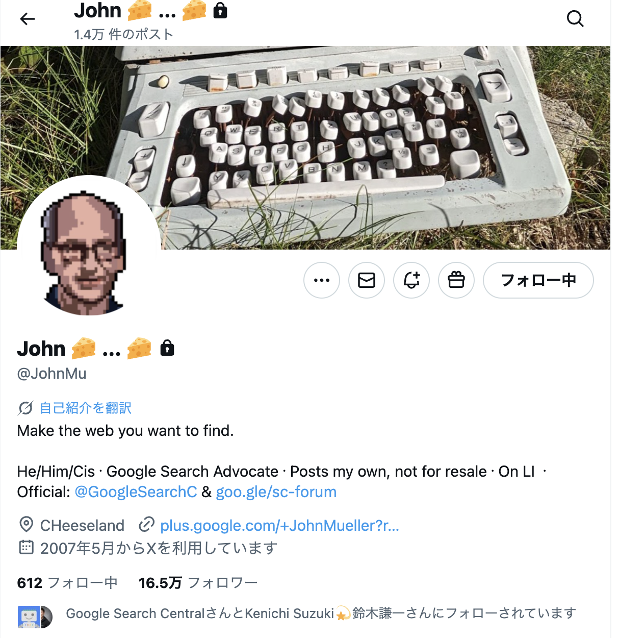Click the link chain icon beside the URL
Image resolution: width=619 pixels, height=638 pixels.
tap(147, 524)
